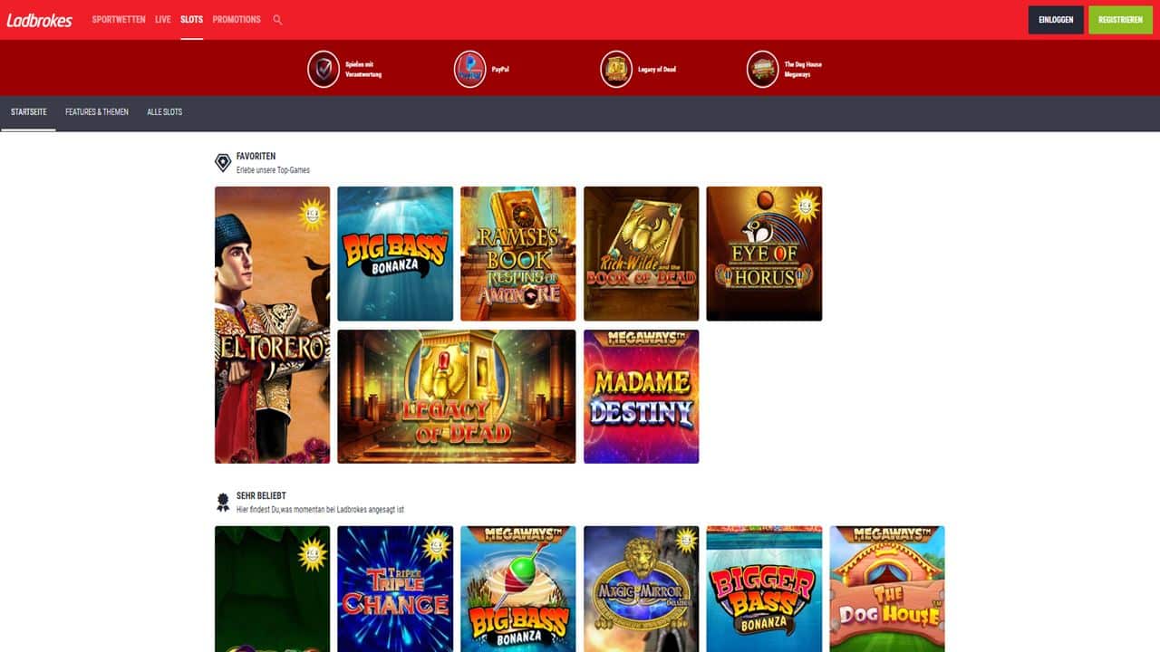Launch Big Bass Bonanza in Favoriten

coord(395,254)
